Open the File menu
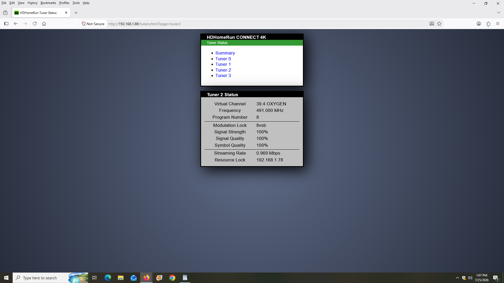The width and height of the screenshot is (504, 283). pos(4,3)
